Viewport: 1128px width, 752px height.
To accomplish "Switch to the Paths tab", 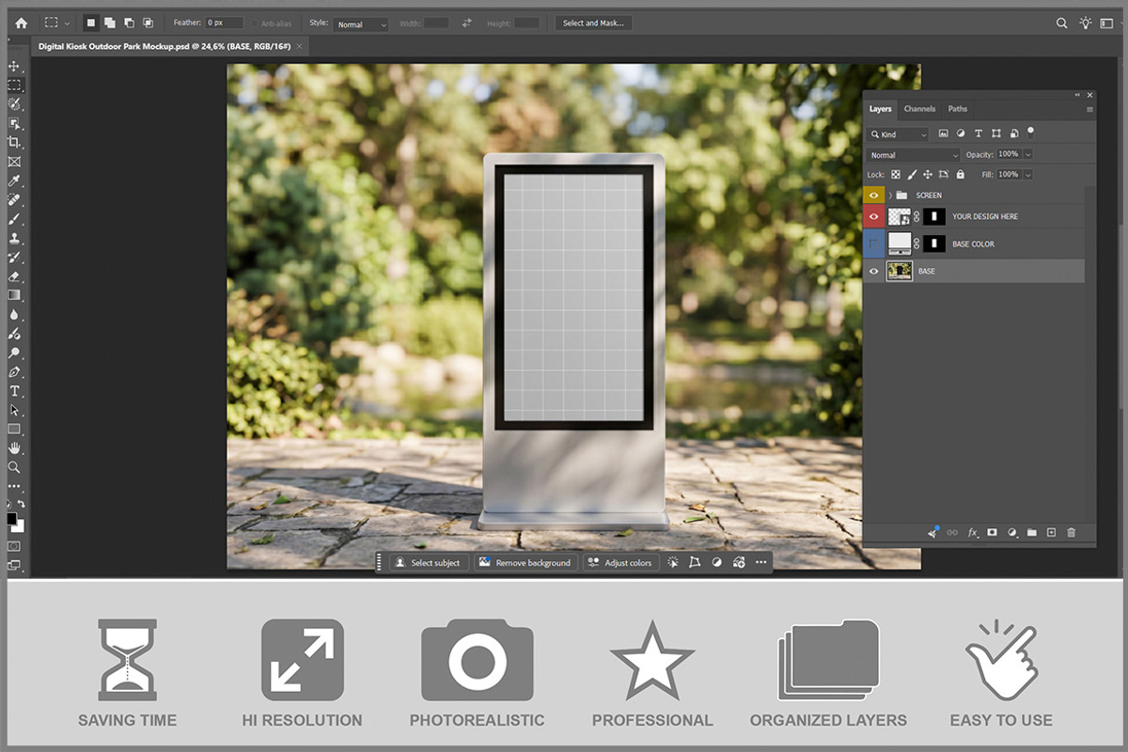I will [x=957, y=109].
